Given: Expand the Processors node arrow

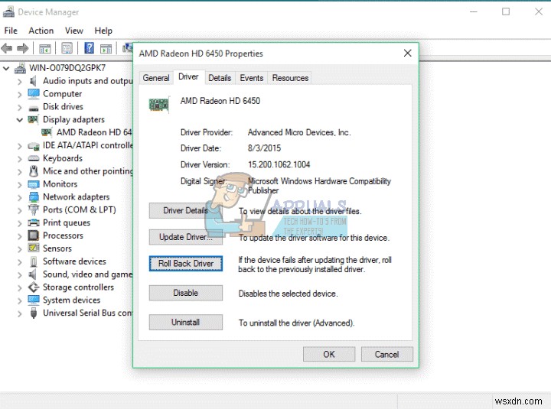Looking at the screenshot, I should pos(20,236).
